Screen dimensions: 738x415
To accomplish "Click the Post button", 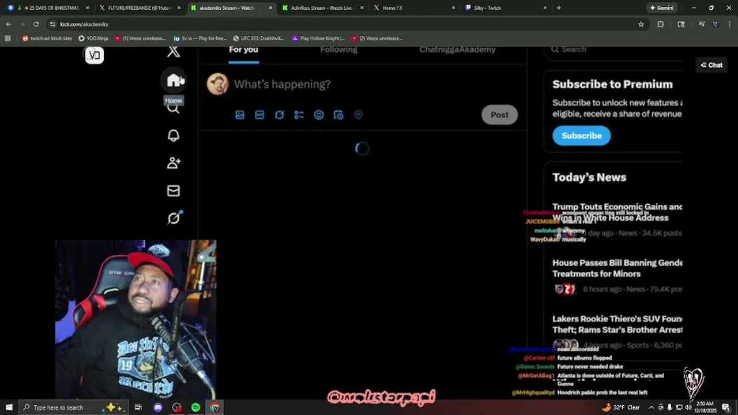I will click(499, 115).
